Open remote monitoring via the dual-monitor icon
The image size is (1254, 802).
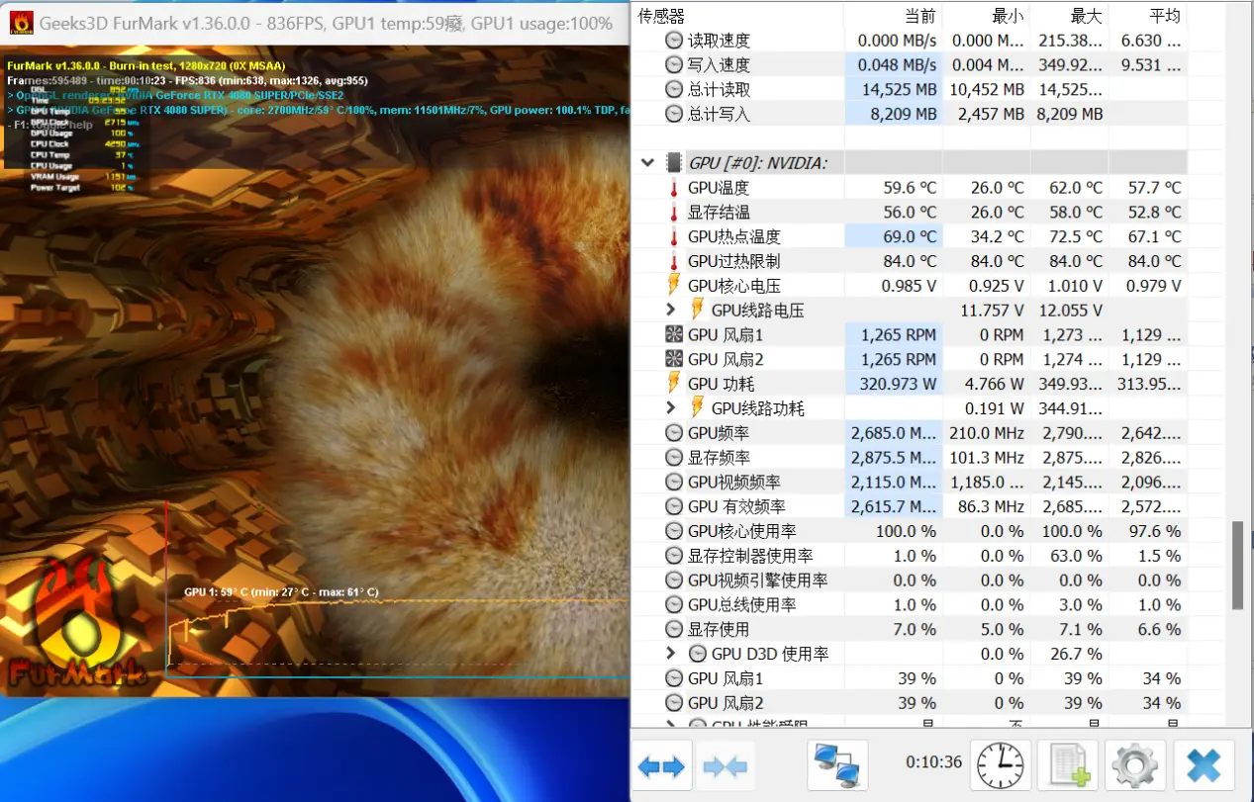coord(837,764)
